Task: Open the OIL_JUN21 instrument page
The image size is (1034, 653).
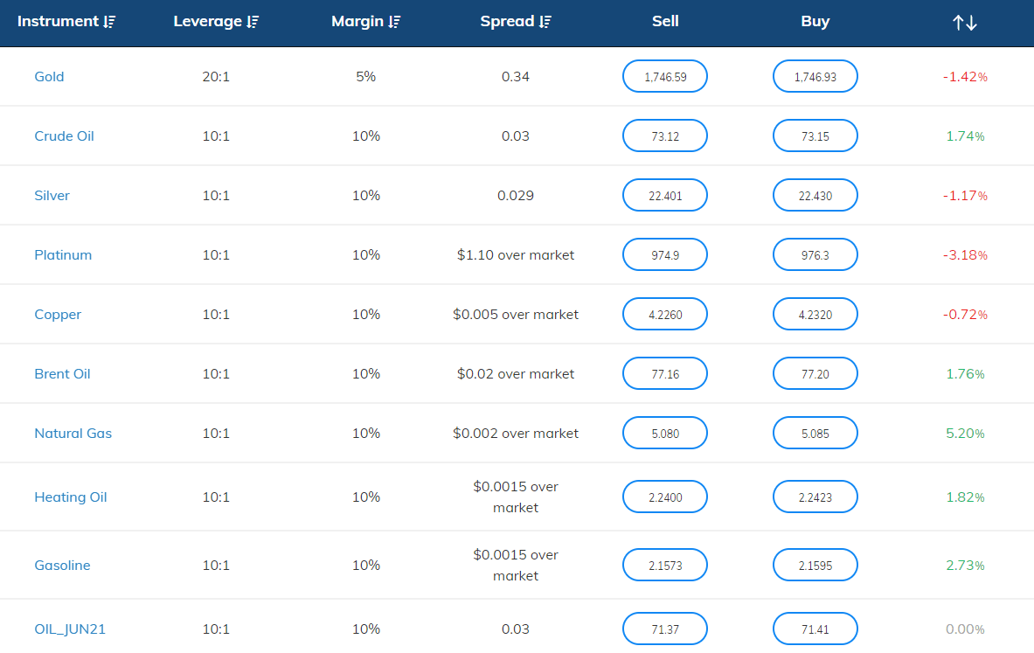Action: 70,629
